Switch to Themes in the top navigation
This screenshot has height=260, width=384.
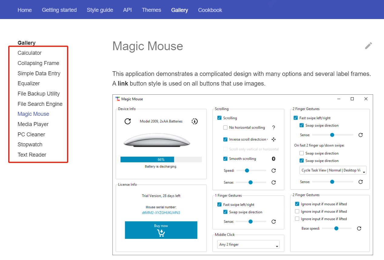tap(152, 10)
